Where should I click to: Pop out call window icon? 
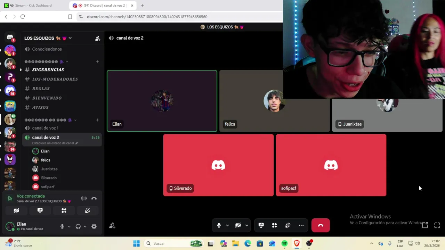click(x=425, y=225)
